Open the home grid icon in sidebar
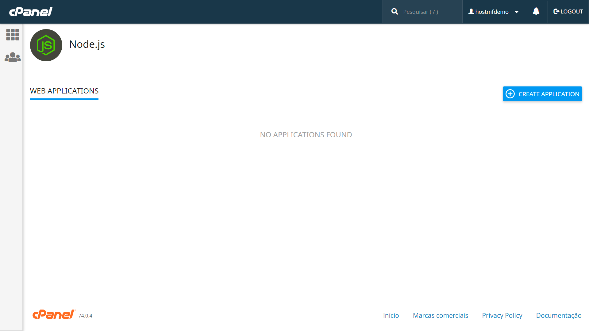The height and width of the screenshot is (331, 589). (x=13, y=35)
